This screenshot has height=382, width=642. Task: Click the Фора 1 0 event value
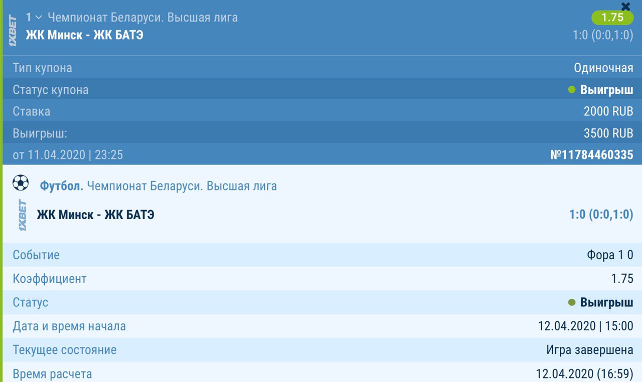[x=610, y=255]
